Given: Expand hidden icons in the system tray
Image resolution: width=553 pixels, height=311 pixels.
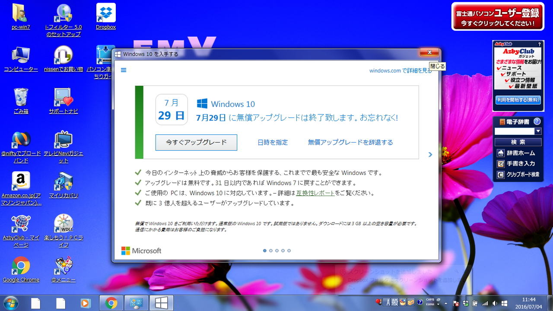Looking at the screenshot, I should [x=445, y=303].
